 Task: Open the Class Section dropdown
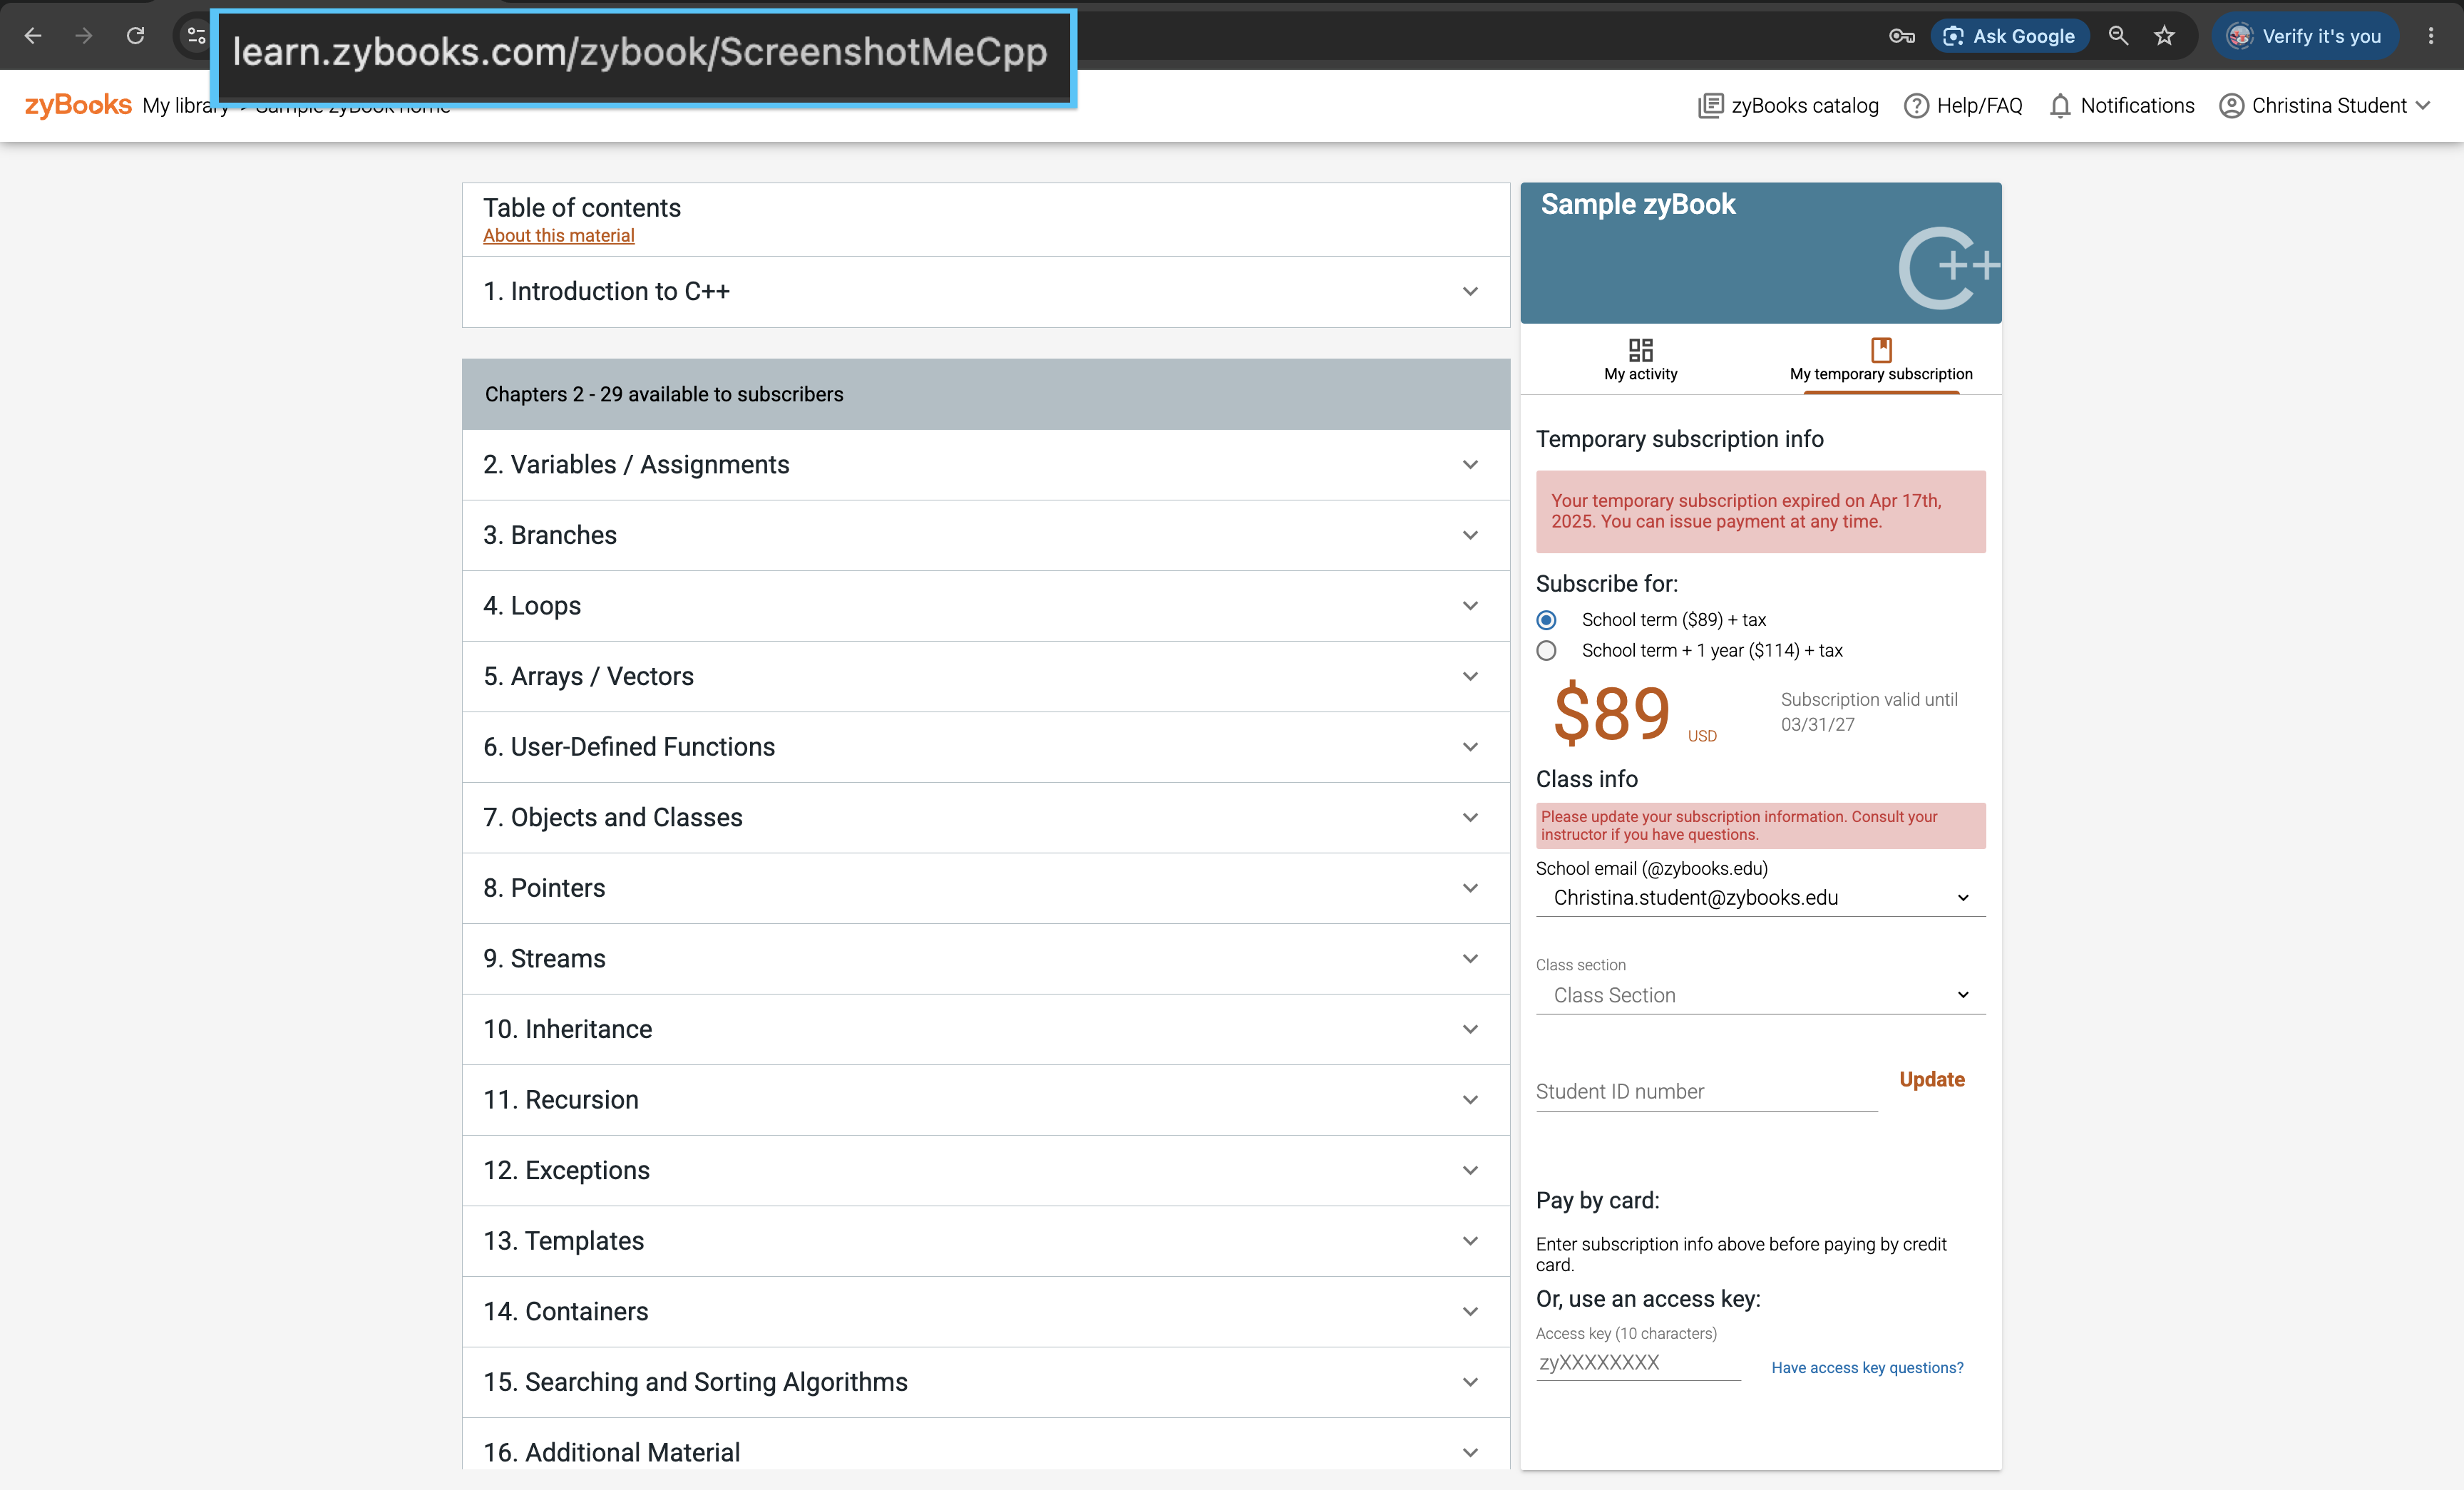point(1760,995)
